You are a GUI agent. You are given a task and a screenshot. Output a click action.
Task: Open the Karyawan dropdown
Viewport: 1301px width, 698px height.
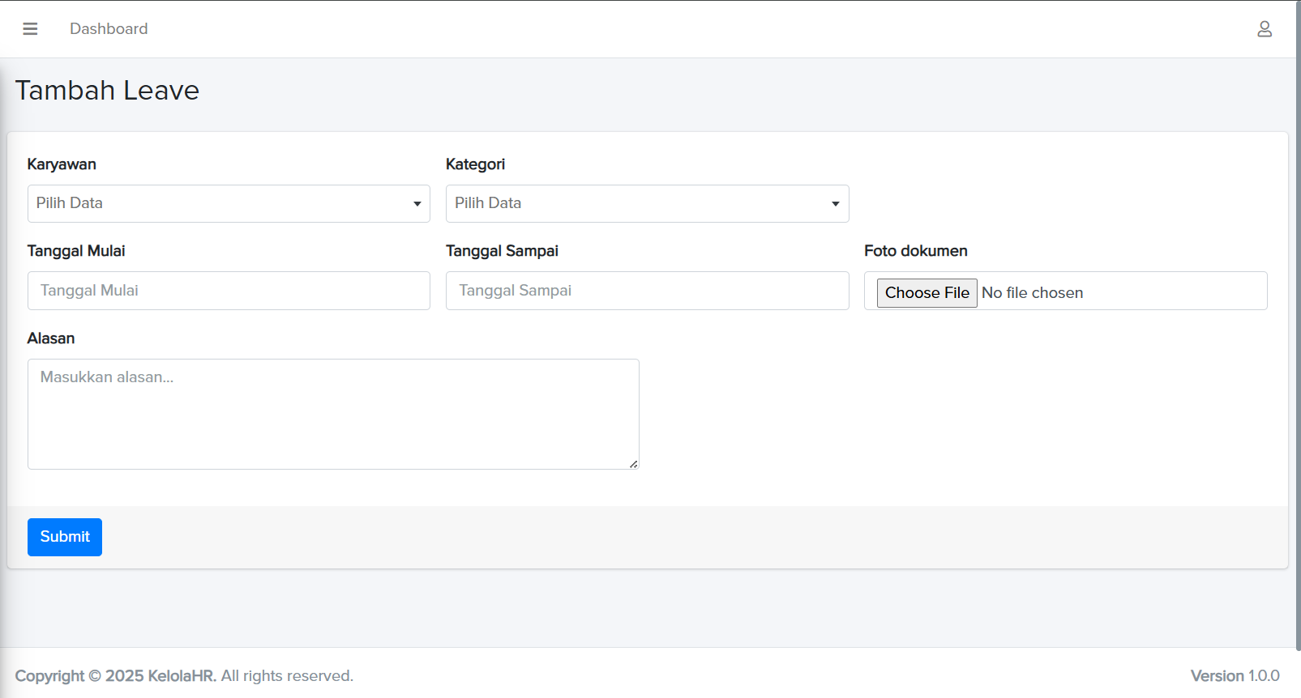click(229, 203)
